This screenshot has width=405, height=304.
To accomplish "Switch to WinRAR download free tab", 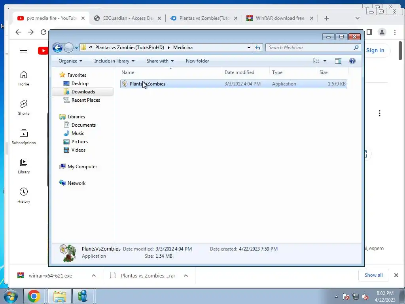I will 280,18.
